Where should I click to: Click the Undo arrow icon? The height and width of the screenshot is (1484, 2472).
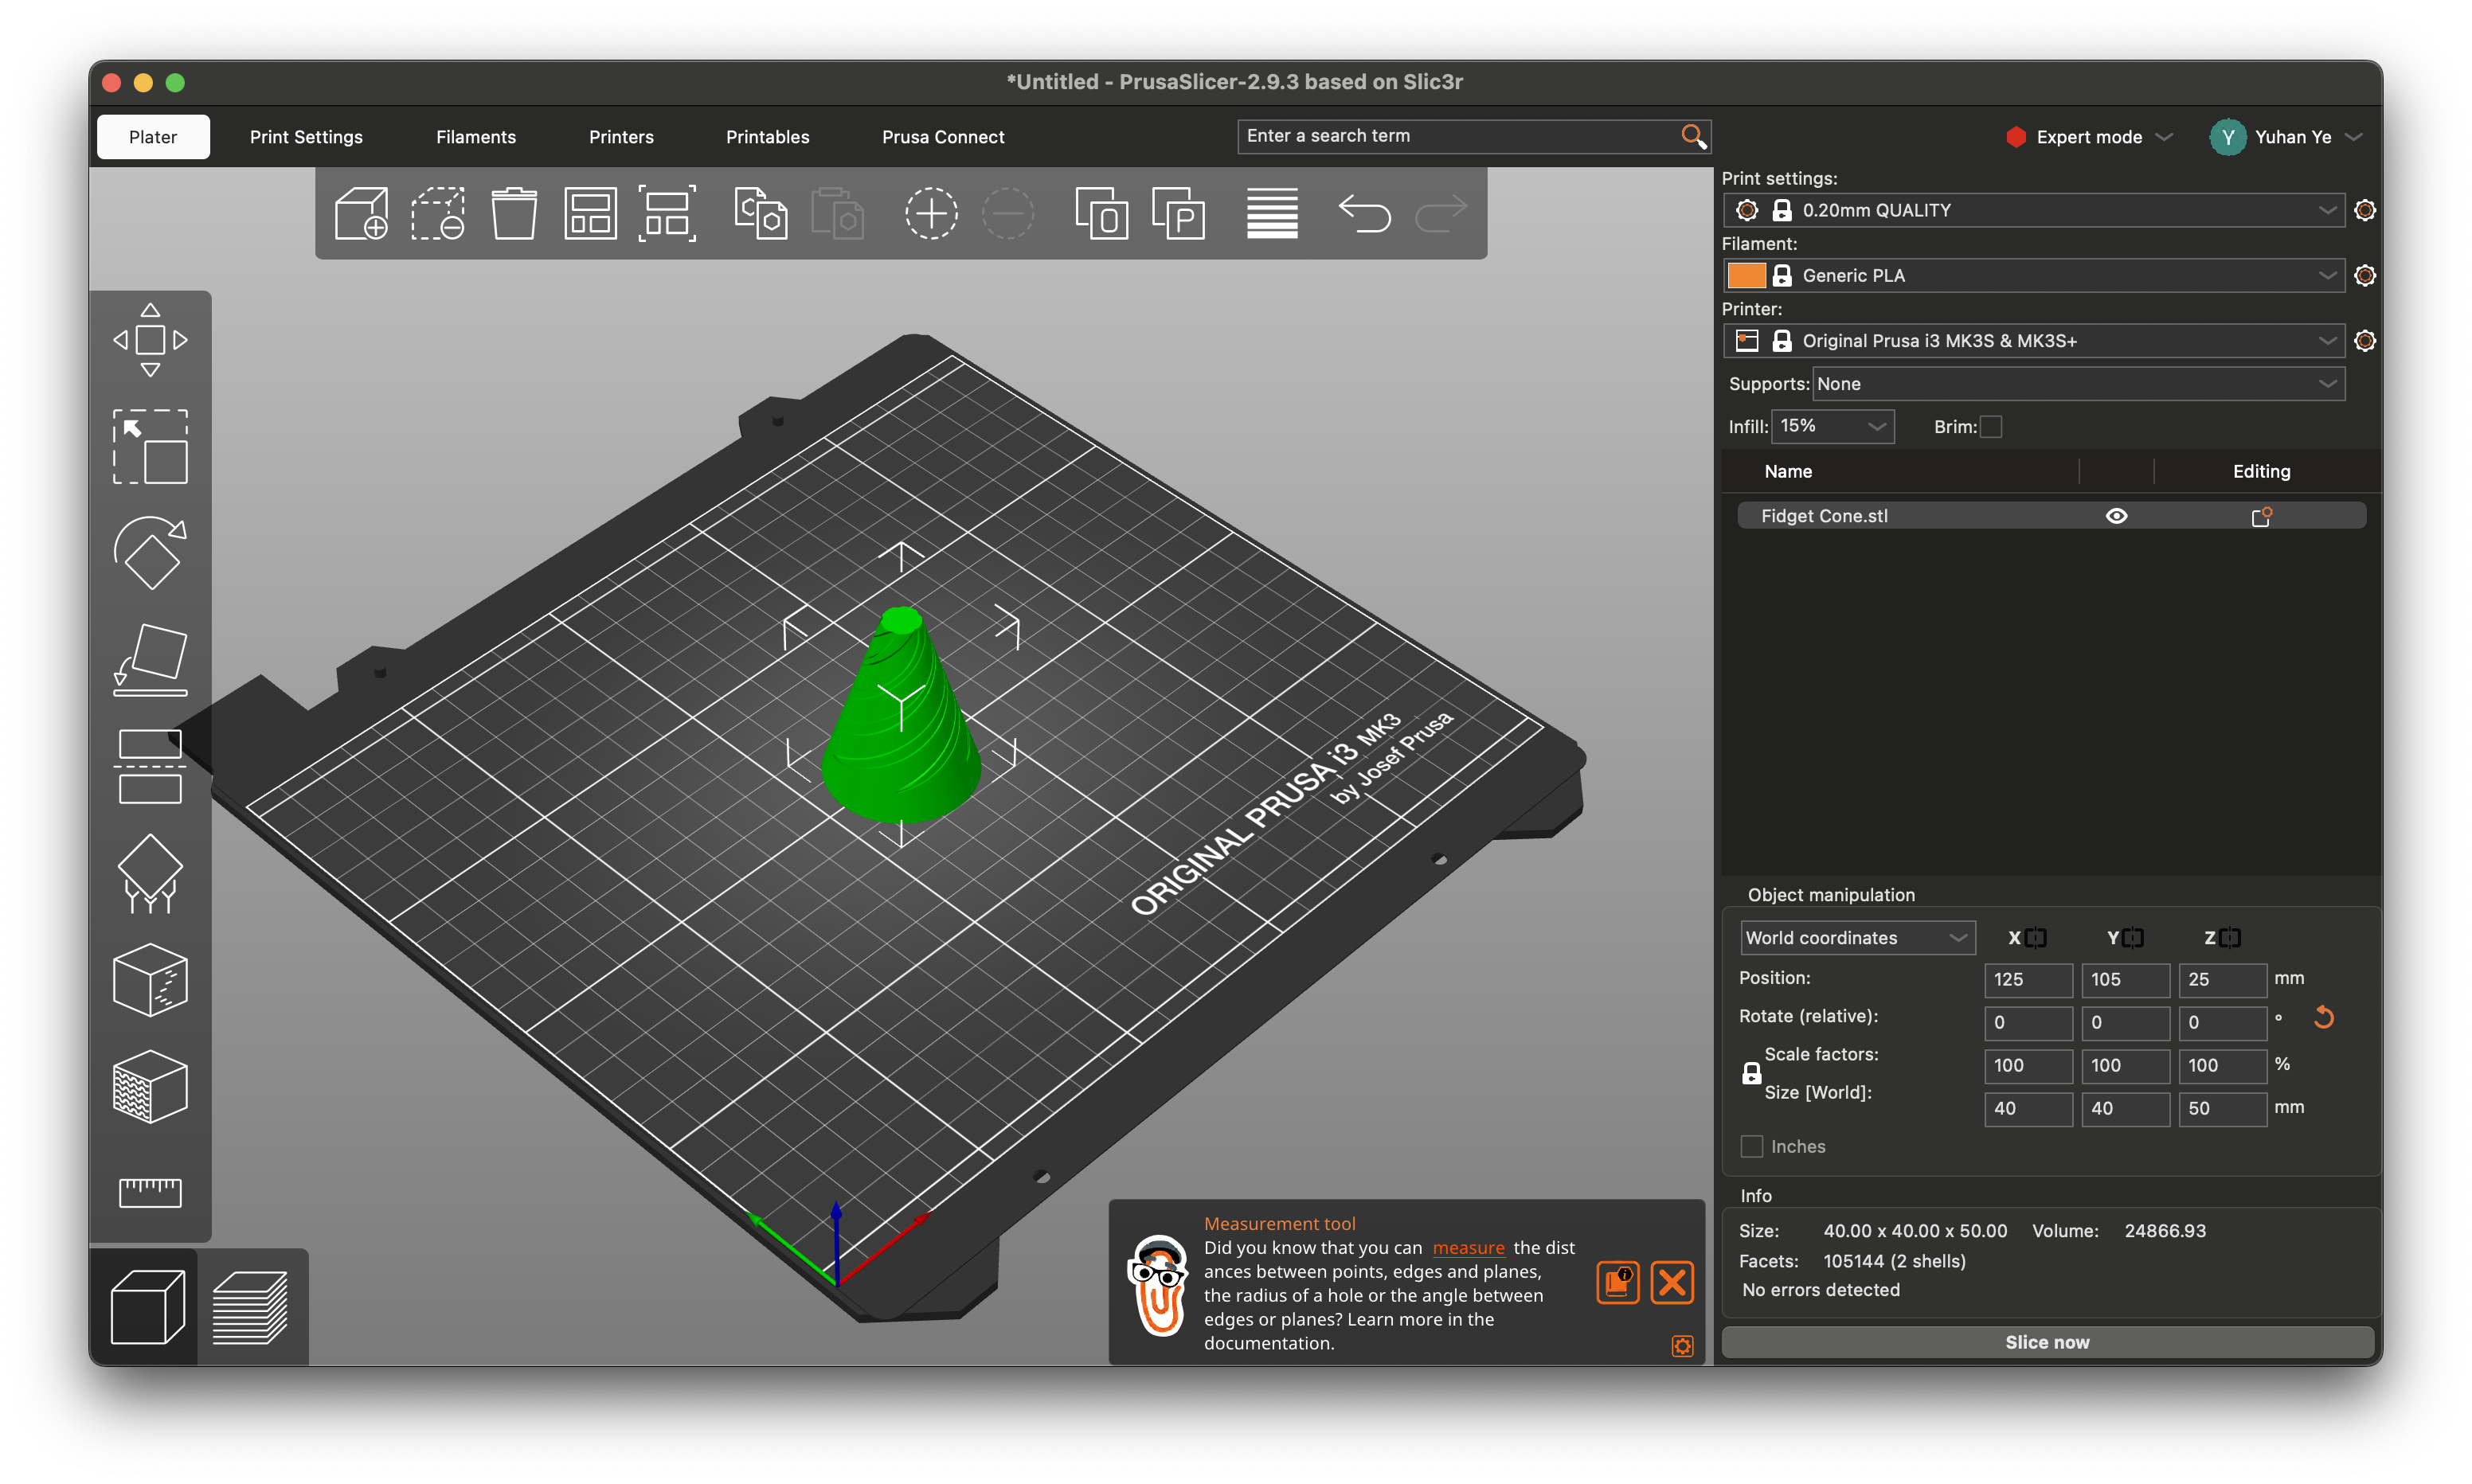coord(1364,213)
